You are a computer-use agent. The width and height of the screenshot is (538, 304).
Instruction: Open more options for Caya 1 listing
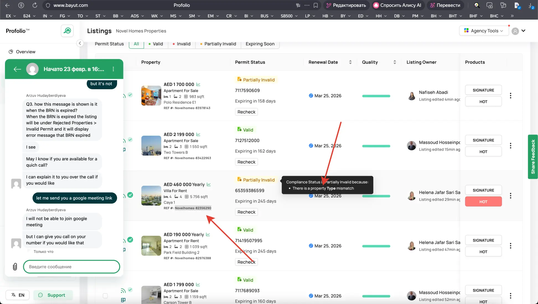511,196
